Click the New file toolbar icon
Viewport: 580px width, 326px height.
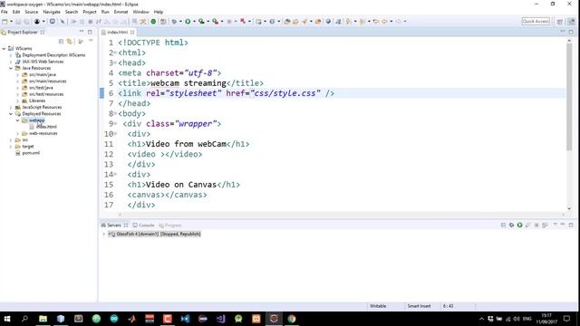5,22
